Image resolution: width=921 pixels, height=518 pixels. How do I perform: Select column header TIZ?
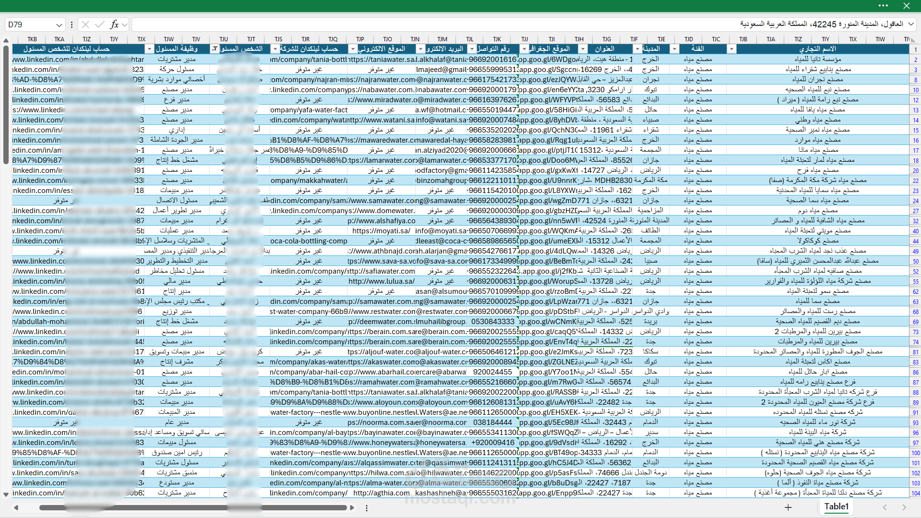coord(798,39)
